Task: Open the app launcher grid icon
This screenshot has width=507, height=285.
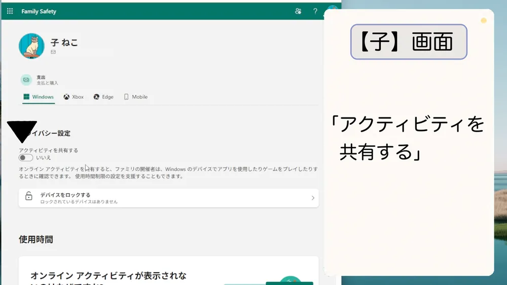Action: [10, 11]
